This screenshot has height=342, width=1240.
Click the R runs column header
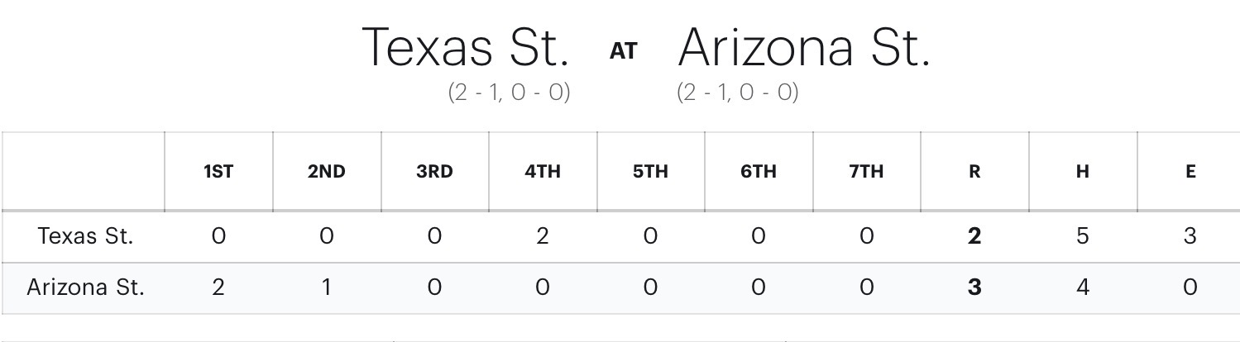[974, 172]
